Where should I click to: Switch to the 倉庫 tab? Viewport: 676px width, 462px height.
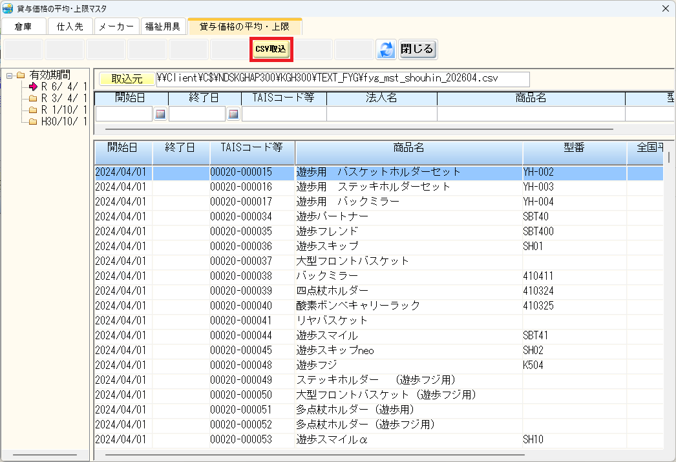(x=24, y=26)
